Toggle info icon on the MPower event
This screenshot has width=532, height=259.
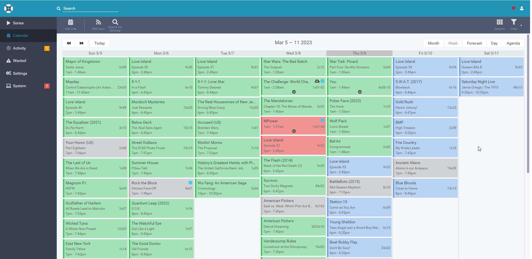click(322, 121)
